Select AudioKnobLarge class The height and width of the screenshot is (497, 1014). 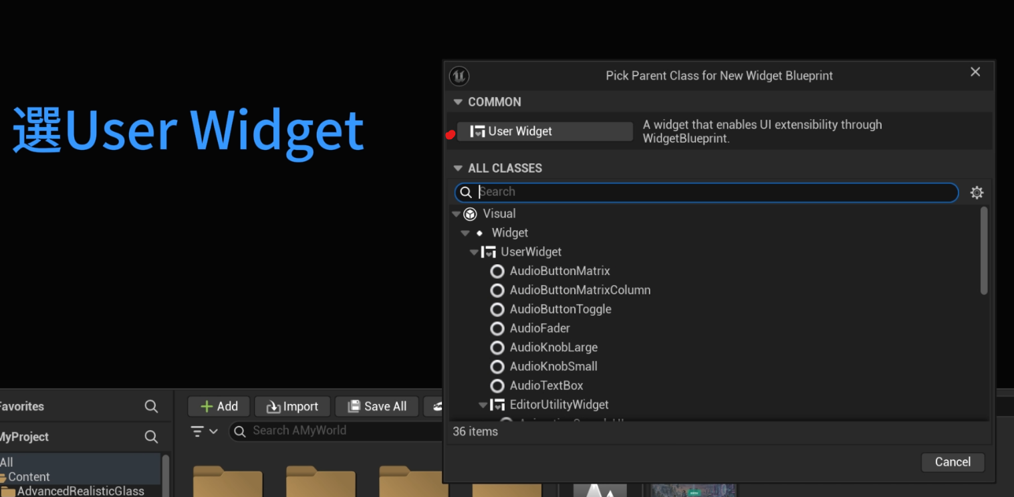(x=553, y=348)
